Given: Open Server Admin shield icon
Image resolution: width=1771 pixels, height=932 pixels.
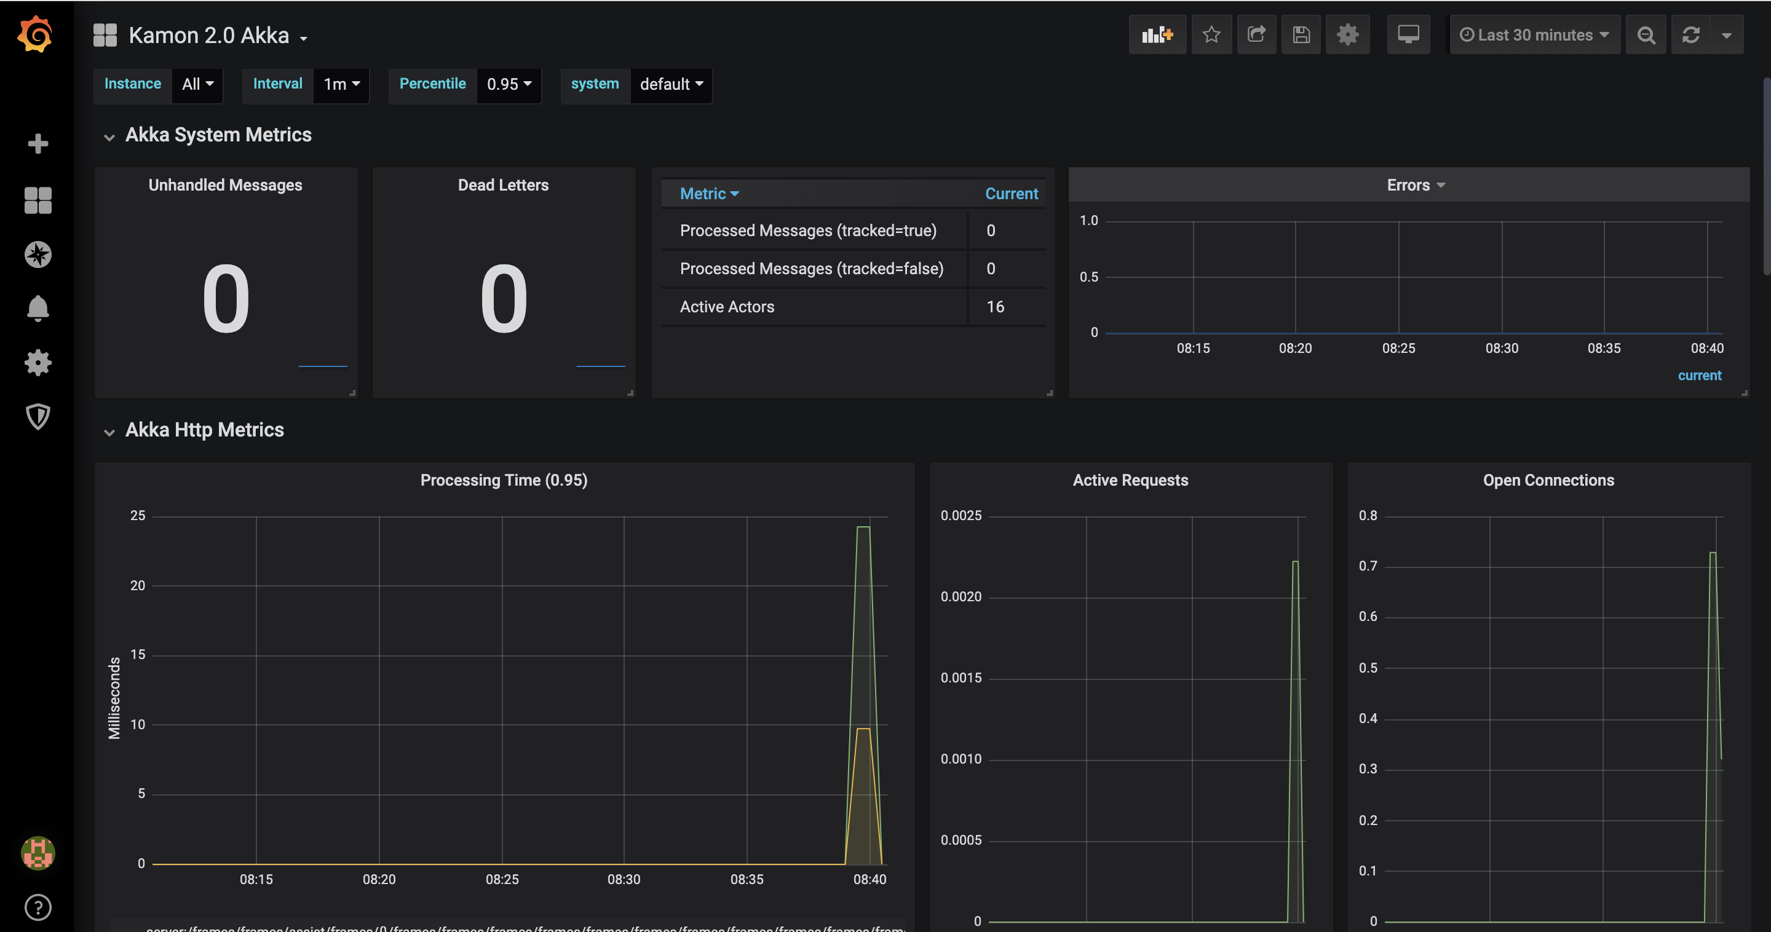Looking at the screenshot, I should pos(38,417).
